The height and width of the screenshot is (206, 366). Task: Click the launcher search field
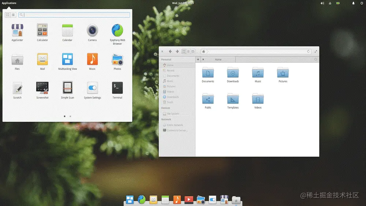pos(74,15)
